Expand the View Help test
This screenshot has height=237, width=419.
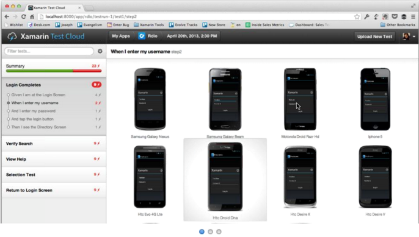pyautogui.click(x=54, y=159)
